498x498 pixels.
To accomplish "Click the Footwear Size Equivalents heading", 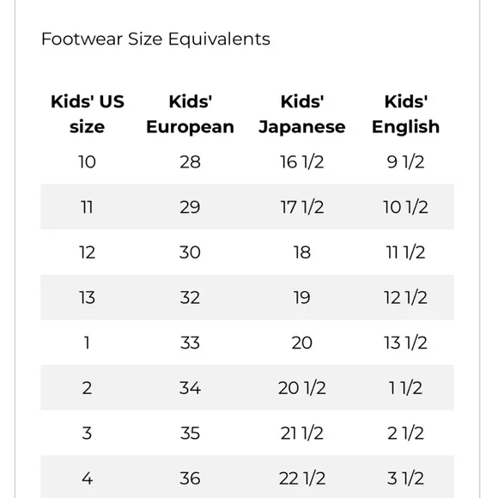I will coord(155,39).
